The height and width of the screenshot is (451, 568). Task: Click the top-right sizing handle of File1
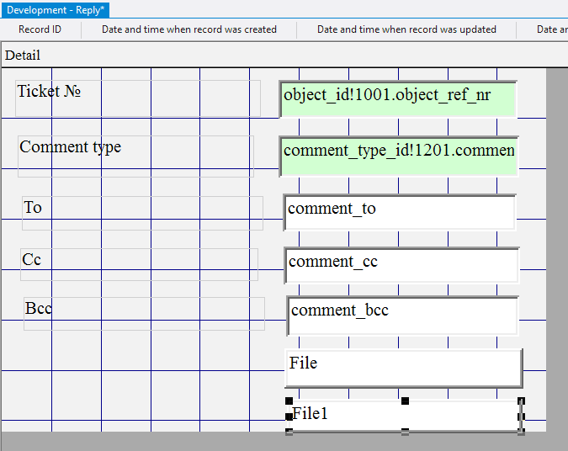point(521,402)
